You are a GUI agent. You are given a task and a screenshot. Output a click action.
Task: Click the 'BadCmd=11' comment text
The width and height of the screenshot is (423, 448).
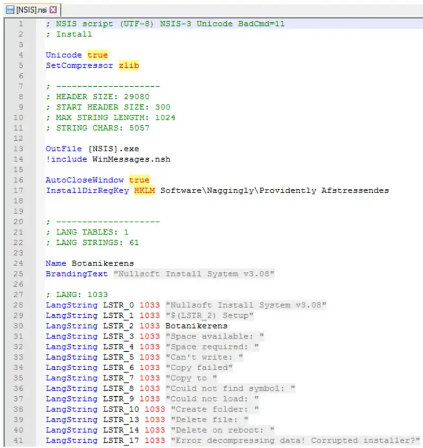[261, 24]
